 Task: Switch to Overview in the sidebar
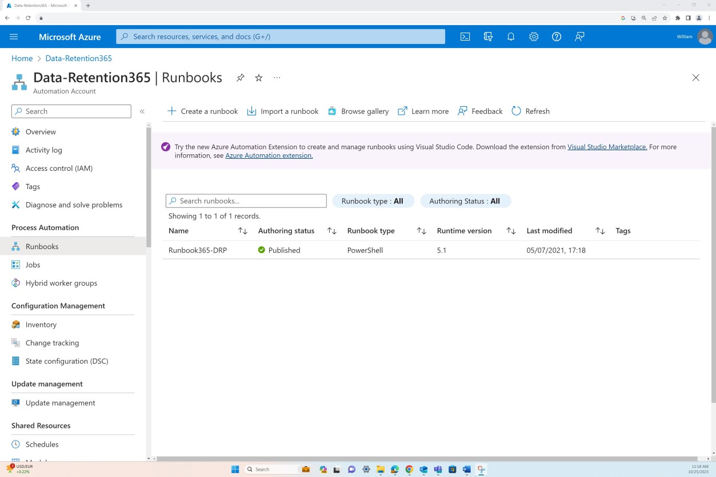[40, 131]
